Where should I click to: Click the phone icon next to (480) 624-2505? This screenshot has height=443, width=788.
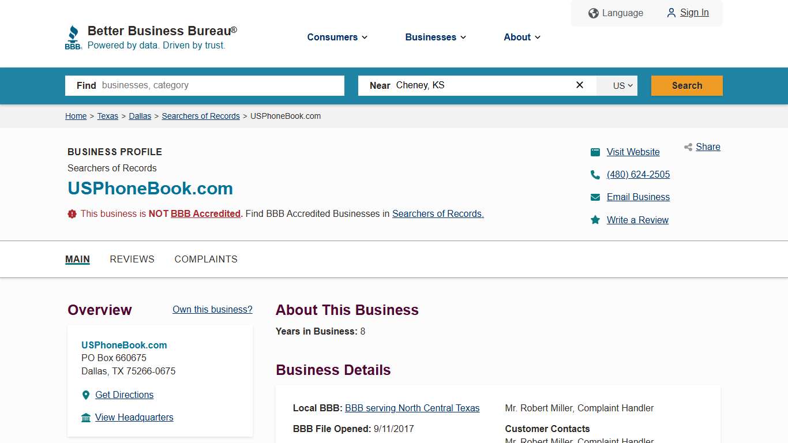(x=595, y=174)
